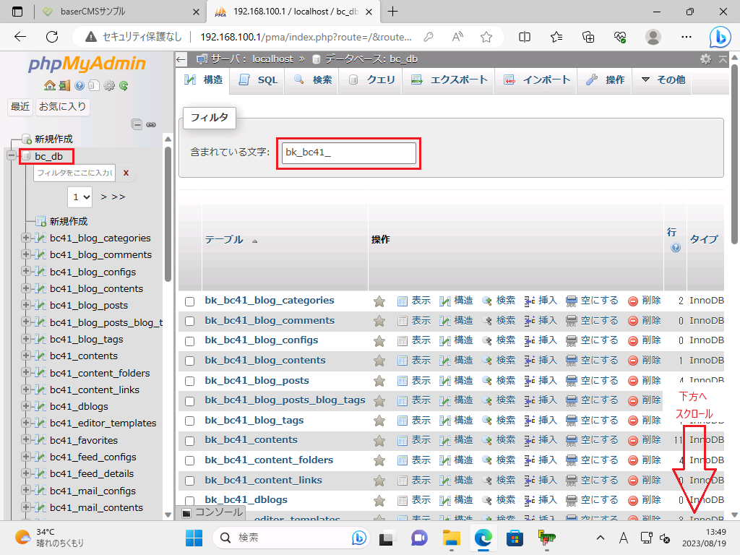Switch to the SQL tab
Viewport: 740px width, 555px height.
point(258,80)
